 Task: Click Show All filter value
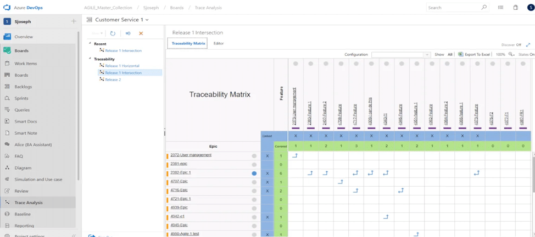click(450, 54)
